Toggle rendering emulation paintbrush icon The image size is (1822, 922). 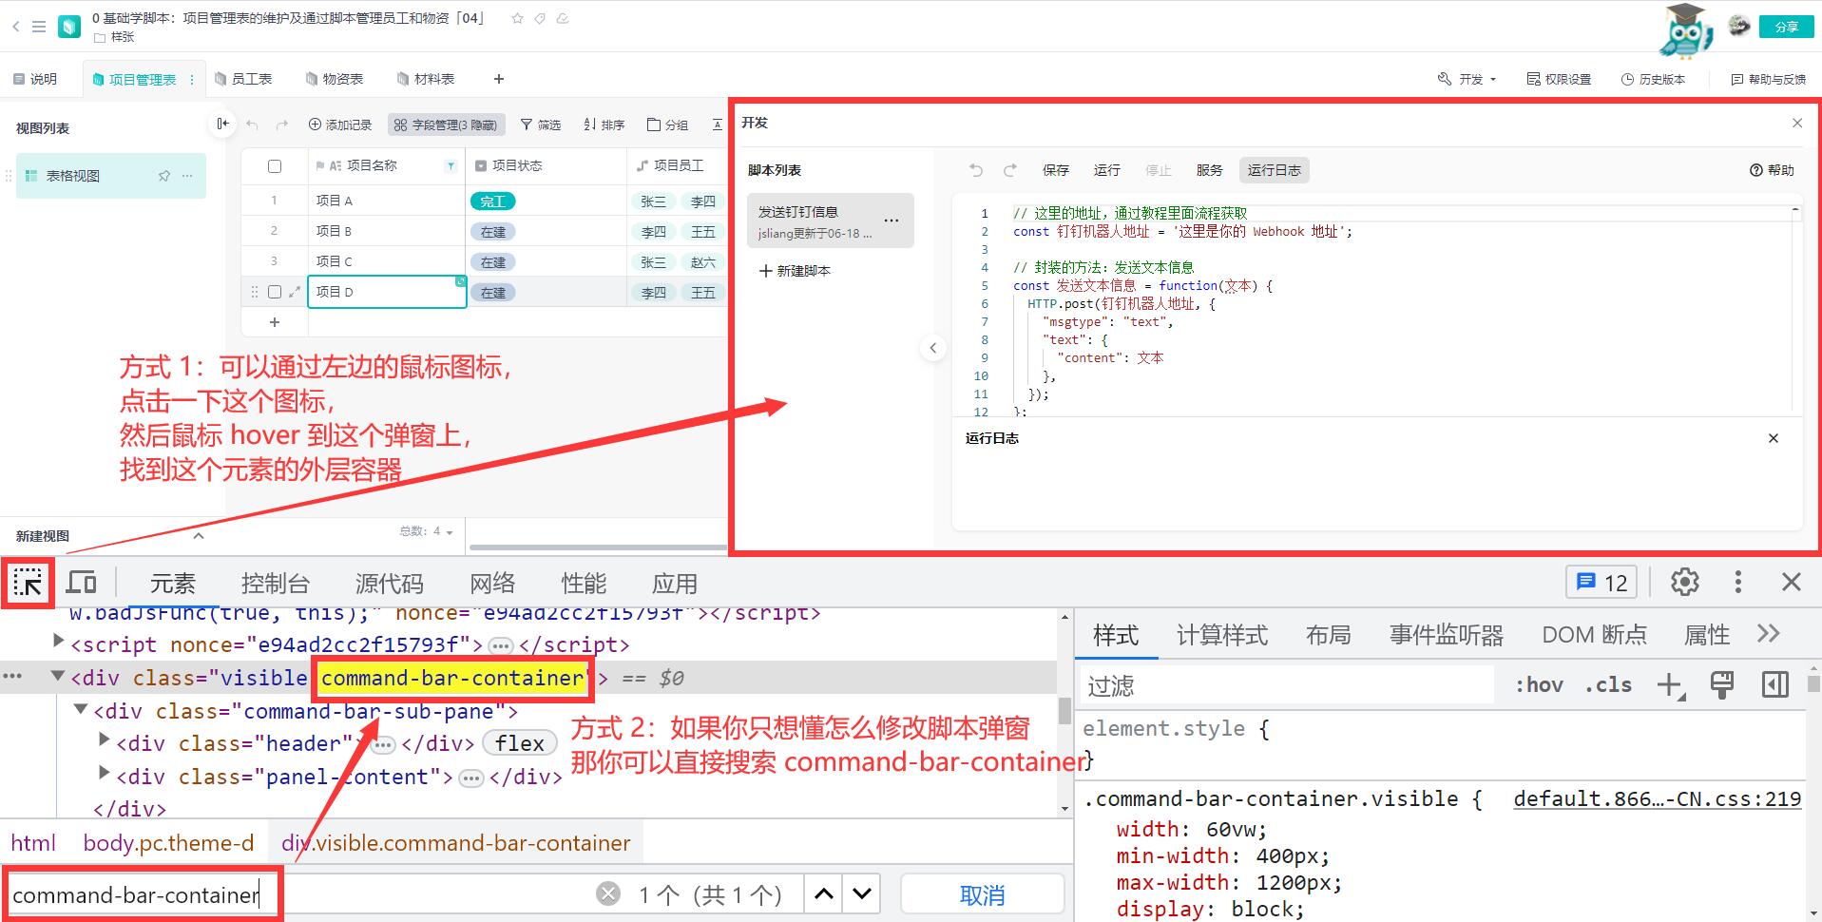pyautogui.click(x=1722, y=685)
